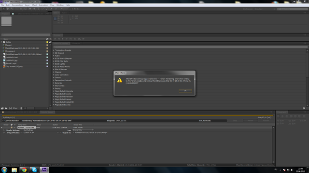Viewport: 309px width, 173px height.
Task: Select the Eraser tool
Action: (x=51, y=9)
